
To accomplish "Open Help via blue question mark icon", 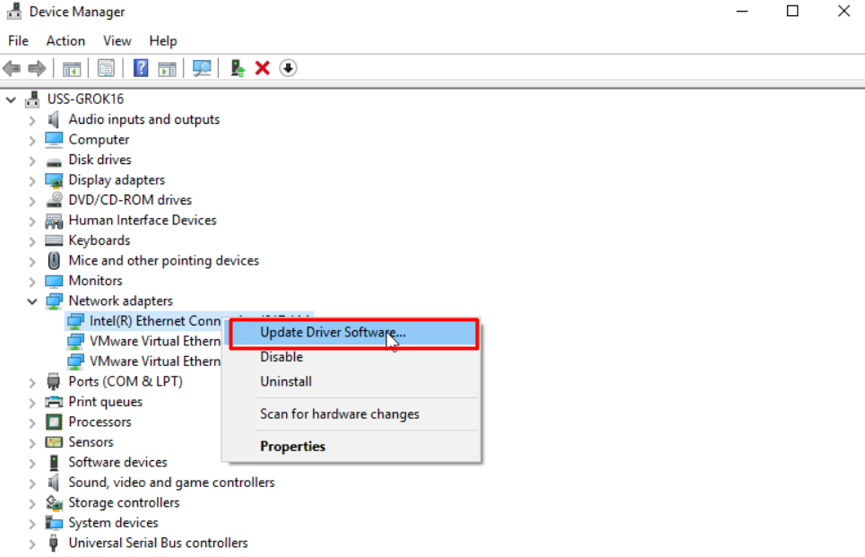I will coord(141,68).
